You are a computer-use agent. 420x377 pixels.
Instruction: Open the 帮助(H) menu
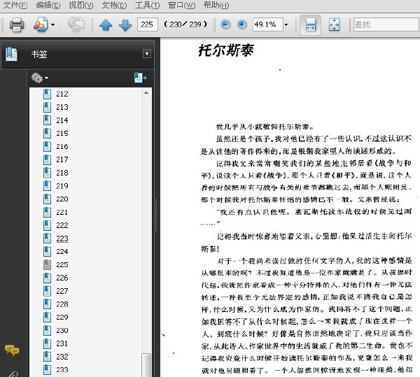click(x=216, y=5)
